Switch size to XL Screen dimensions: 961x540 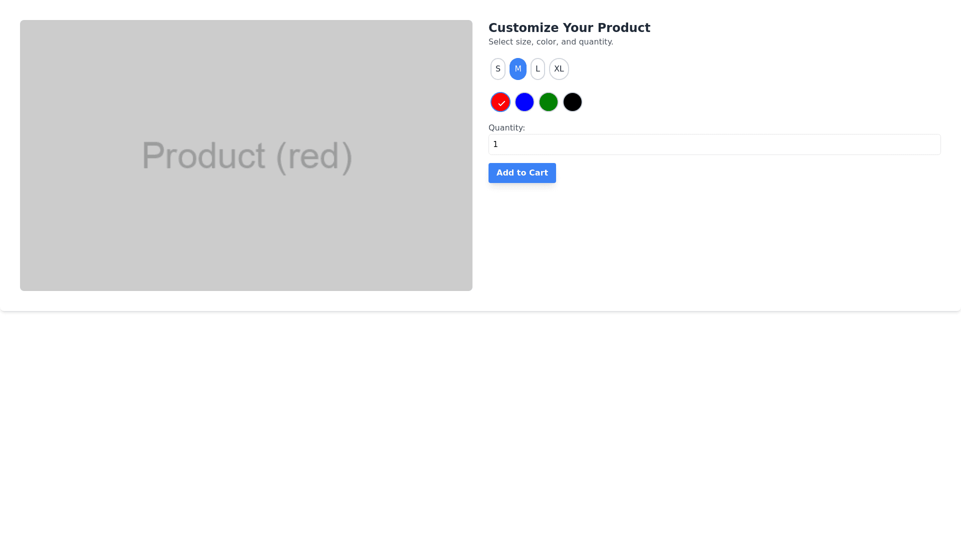(559, 69)
